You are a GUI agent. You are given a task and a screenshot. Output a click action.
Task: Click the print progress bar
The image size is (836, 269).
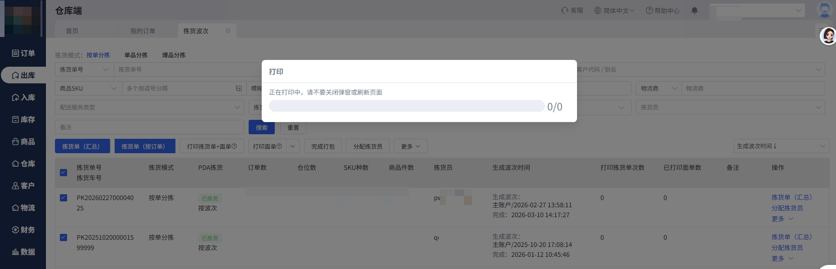point(406,106)
